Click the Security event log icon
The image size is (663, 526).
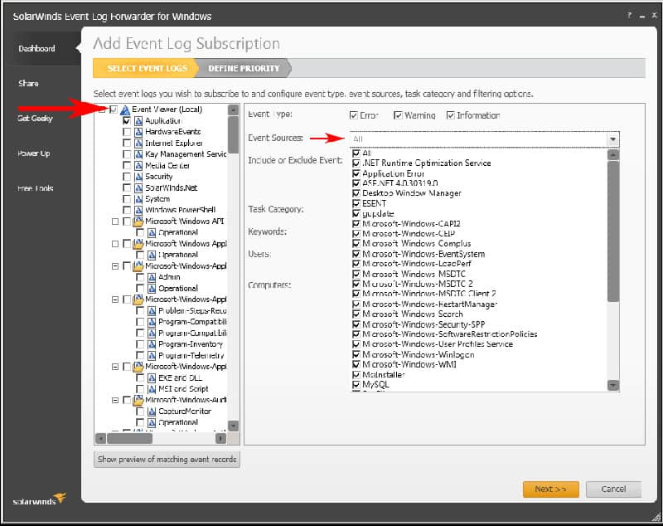(x=138, y=177)
